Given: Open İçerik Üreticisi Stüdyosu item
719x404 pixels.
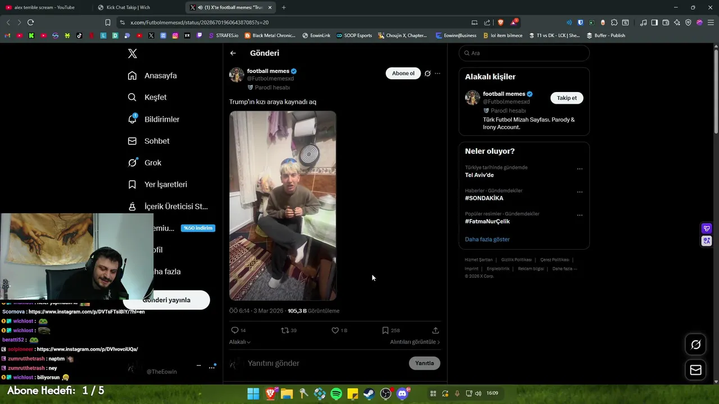Looking at the screenshot, I should [x=167, y=206].
